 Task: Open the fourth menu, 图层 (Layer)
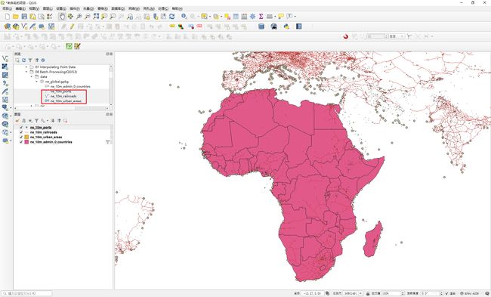click(48, 8)
